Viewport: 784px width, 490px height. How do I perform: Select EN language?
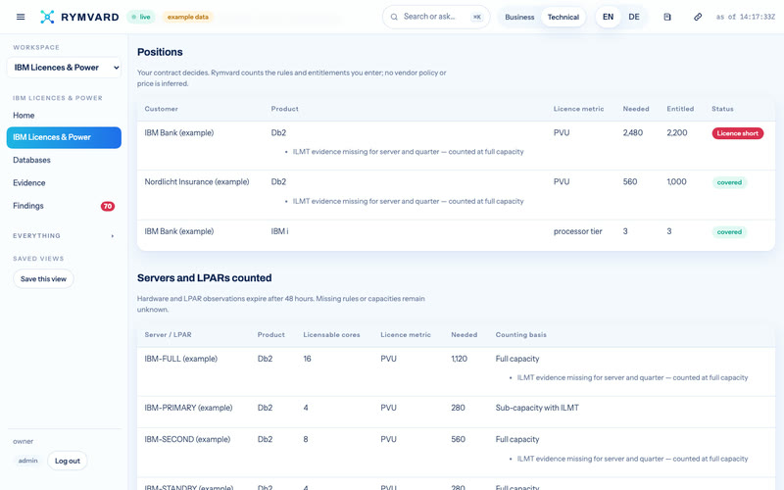point(608,17)
